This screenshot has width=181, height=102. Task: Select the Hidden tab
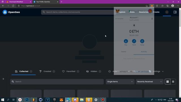(94, 71)
